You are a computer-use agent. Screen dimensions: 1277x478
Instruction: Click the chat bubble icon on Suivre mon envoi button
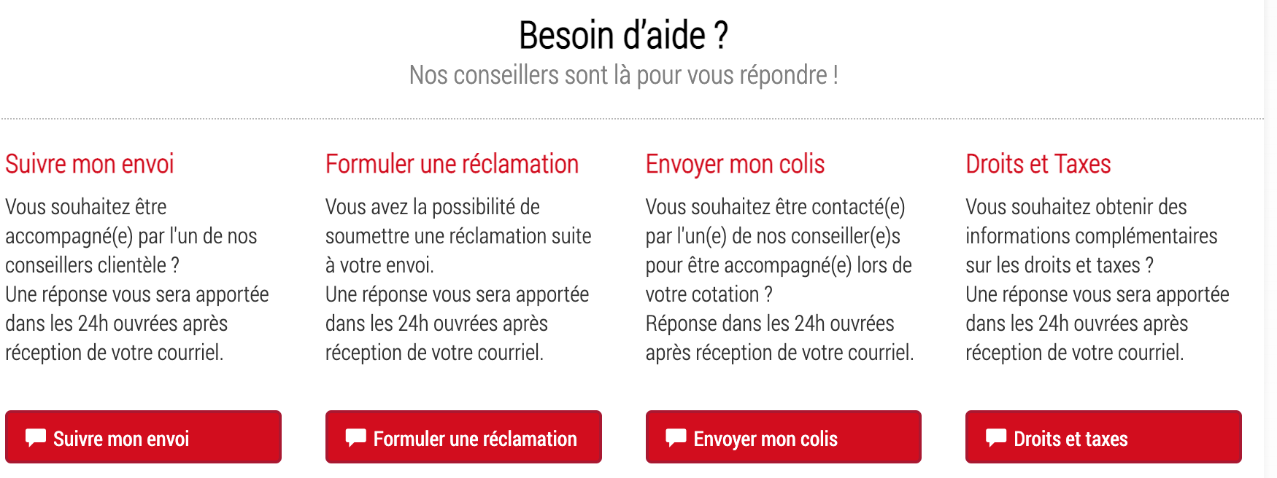(36, 437)
